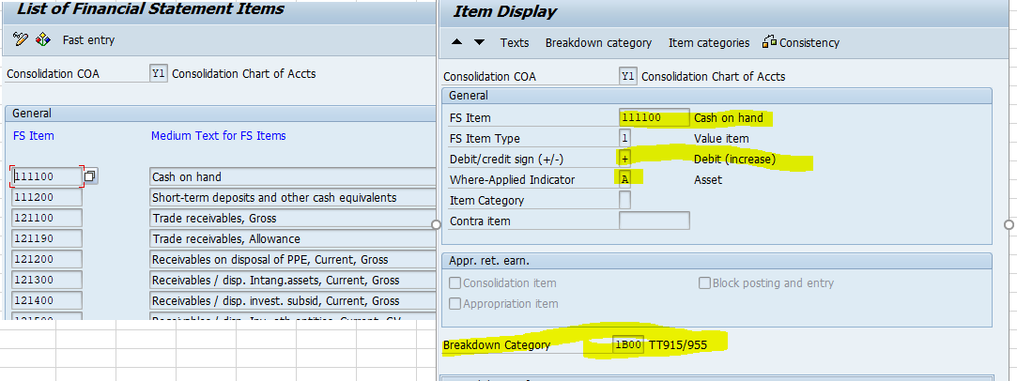Select the Cash on hand text field
Screen dimensions: 1017x381
coord(291,176)
